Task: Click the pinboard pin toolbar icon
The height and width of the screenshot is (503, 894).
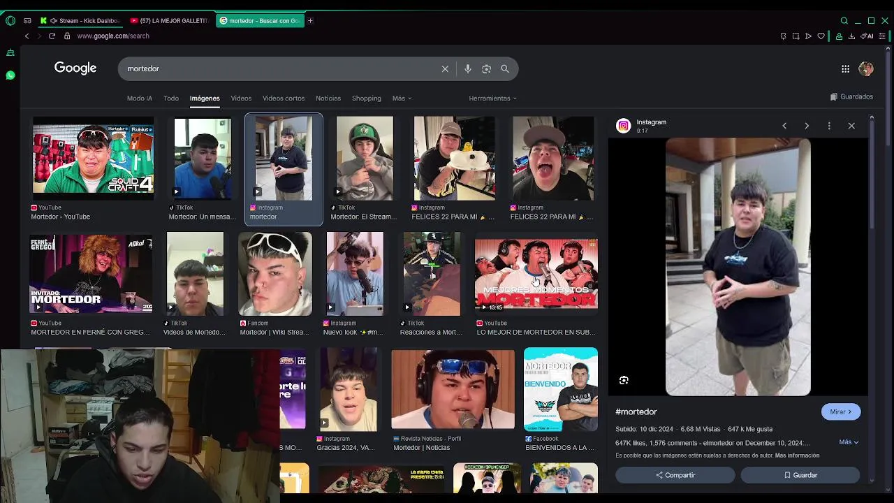Action: click(783, 36)
